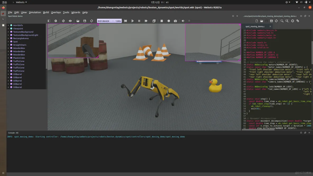Expand the StraightStairs tree node
The height and width of the screenshot is (176, 313).
[8, 45]
